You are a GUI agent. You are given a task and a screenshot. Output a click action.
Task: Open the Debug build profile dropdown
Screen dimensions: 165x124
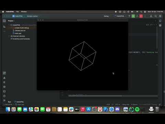click(107, 16)
